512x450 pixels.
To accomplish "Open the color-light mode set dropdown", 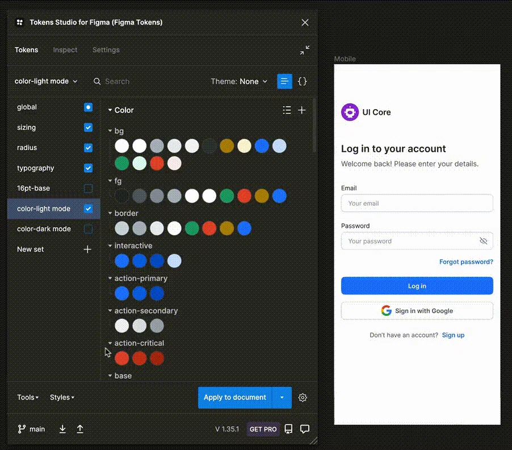I will coord(46,81).
